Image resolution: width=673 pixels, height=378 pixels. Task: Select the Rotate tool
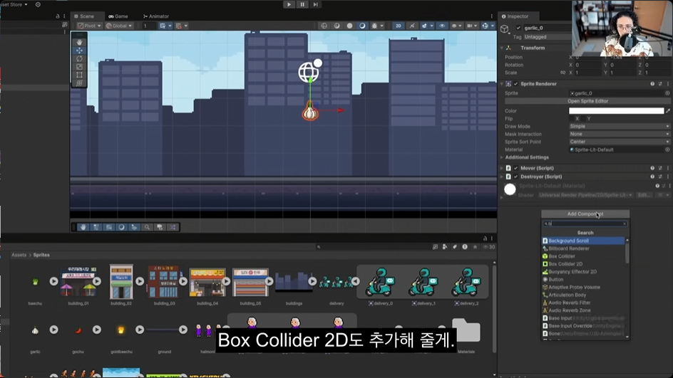(x=79, y=58)
